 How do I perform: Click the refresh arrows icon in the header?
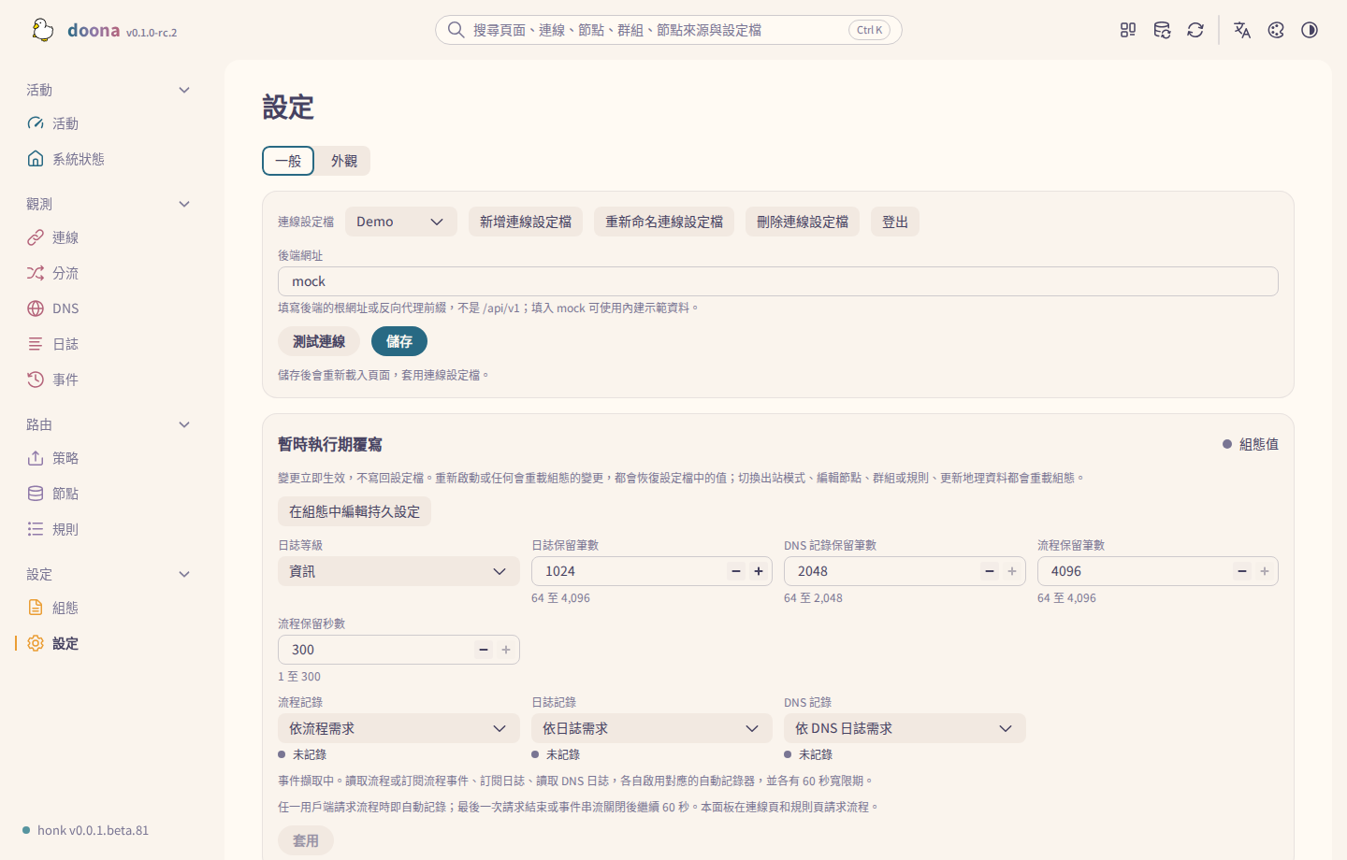(x=1195, y=30)
